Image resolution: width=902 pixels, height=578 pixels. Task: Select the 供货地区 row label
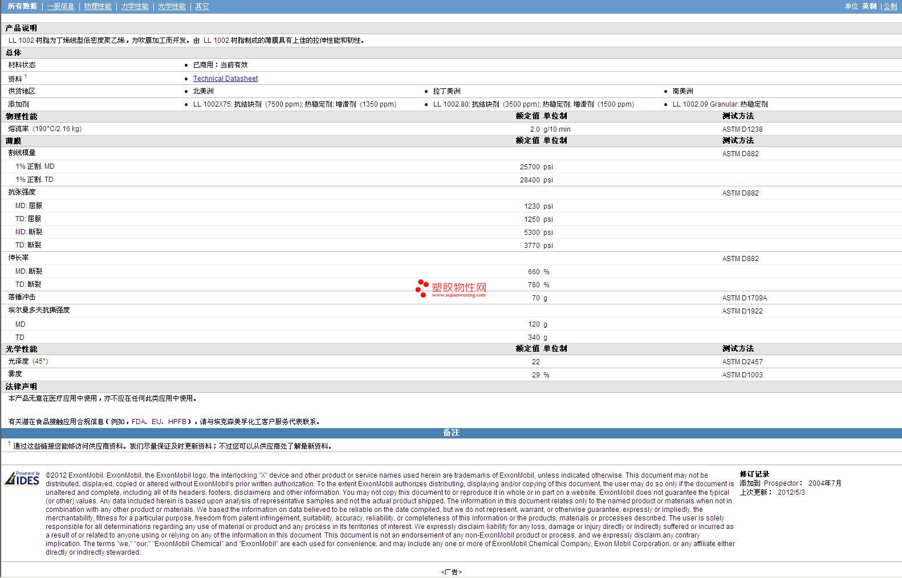[x=22, y=91]
